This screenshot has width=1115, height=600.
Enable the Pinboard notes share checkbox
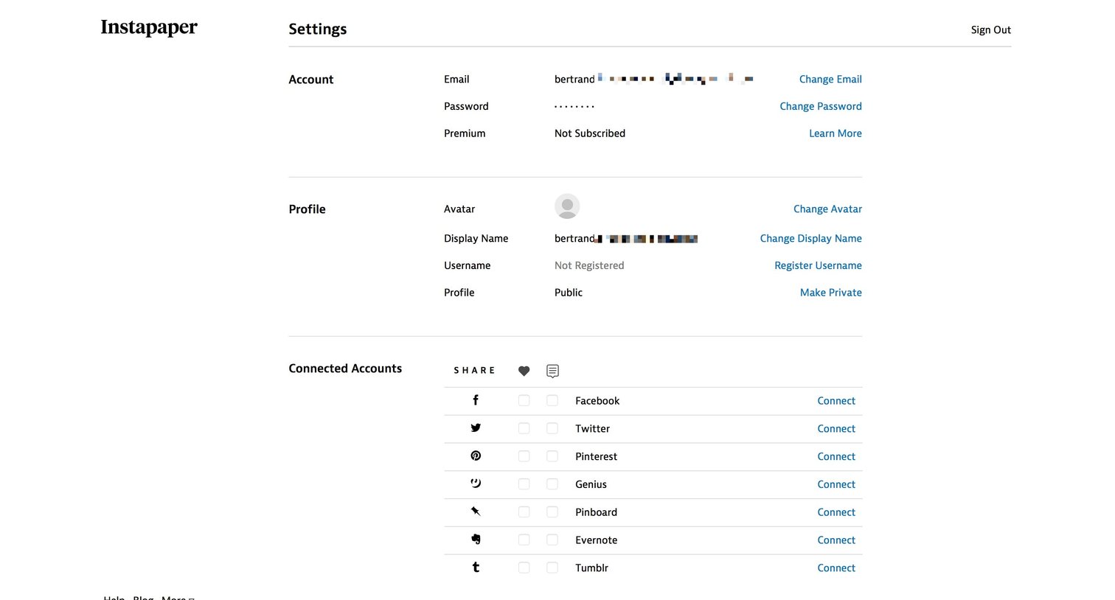pyautogui.click(x=552, y=512)
